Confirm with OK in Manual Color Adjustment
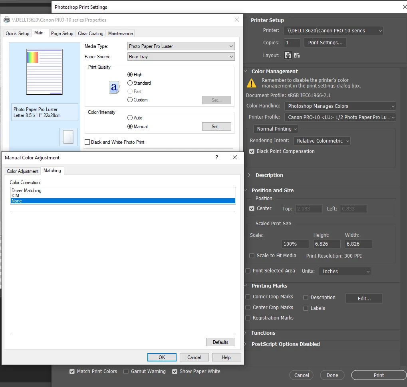This screenshot has height=387, width=407. [x=162, y=357]
